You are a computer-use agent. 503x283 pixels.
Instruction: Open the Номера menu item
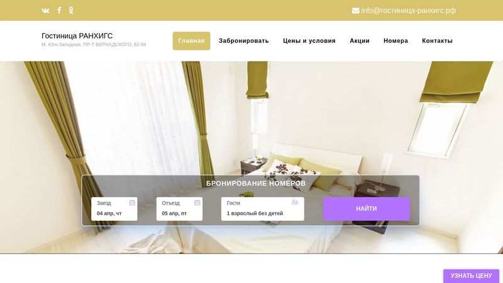[x=396, y=41]
